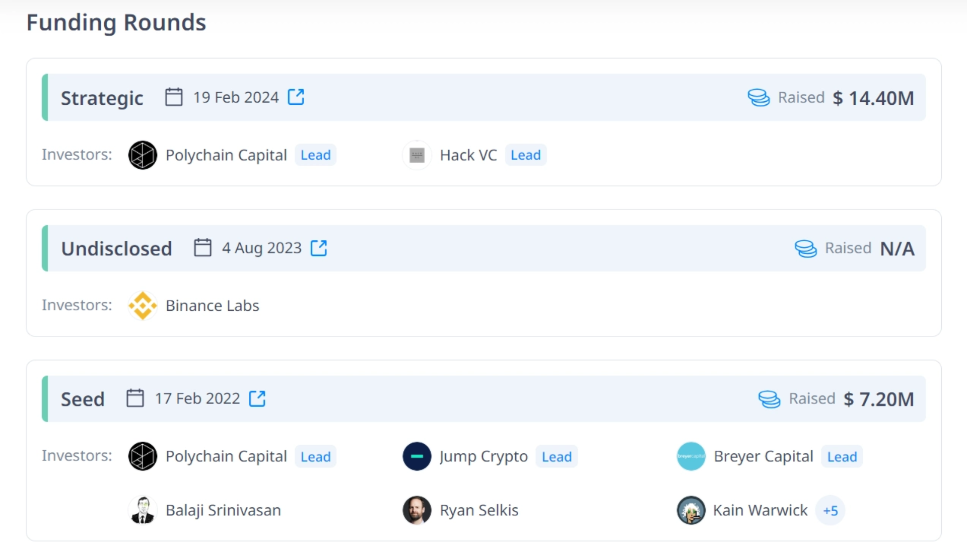Click the date 19 Feb 2024
967x544 pixels.
tap(236, 97)
